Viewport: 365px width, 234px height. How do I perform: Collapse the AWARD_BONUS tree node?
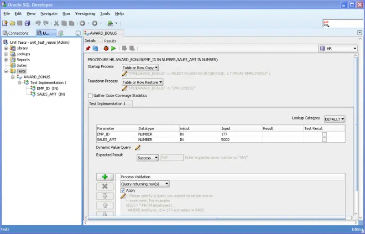pyautogui.click(x=13, y=77)
